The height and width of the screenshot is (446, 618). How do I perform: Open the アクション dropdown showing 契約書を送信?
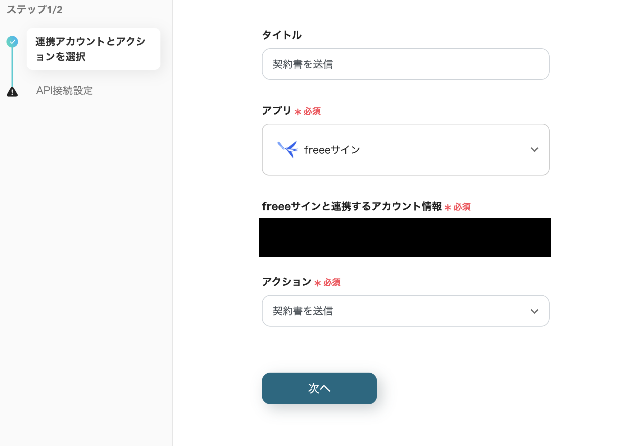(405, 311)
